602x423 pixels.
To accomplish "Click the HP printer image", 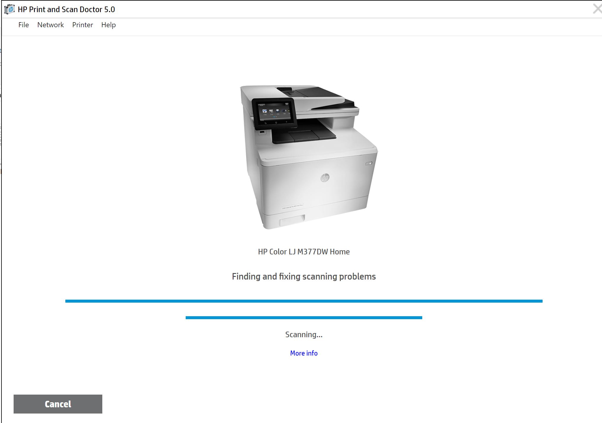I will (x=309, y=157).
